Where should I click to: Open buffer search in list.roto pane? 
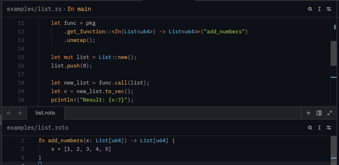(310, 128)
